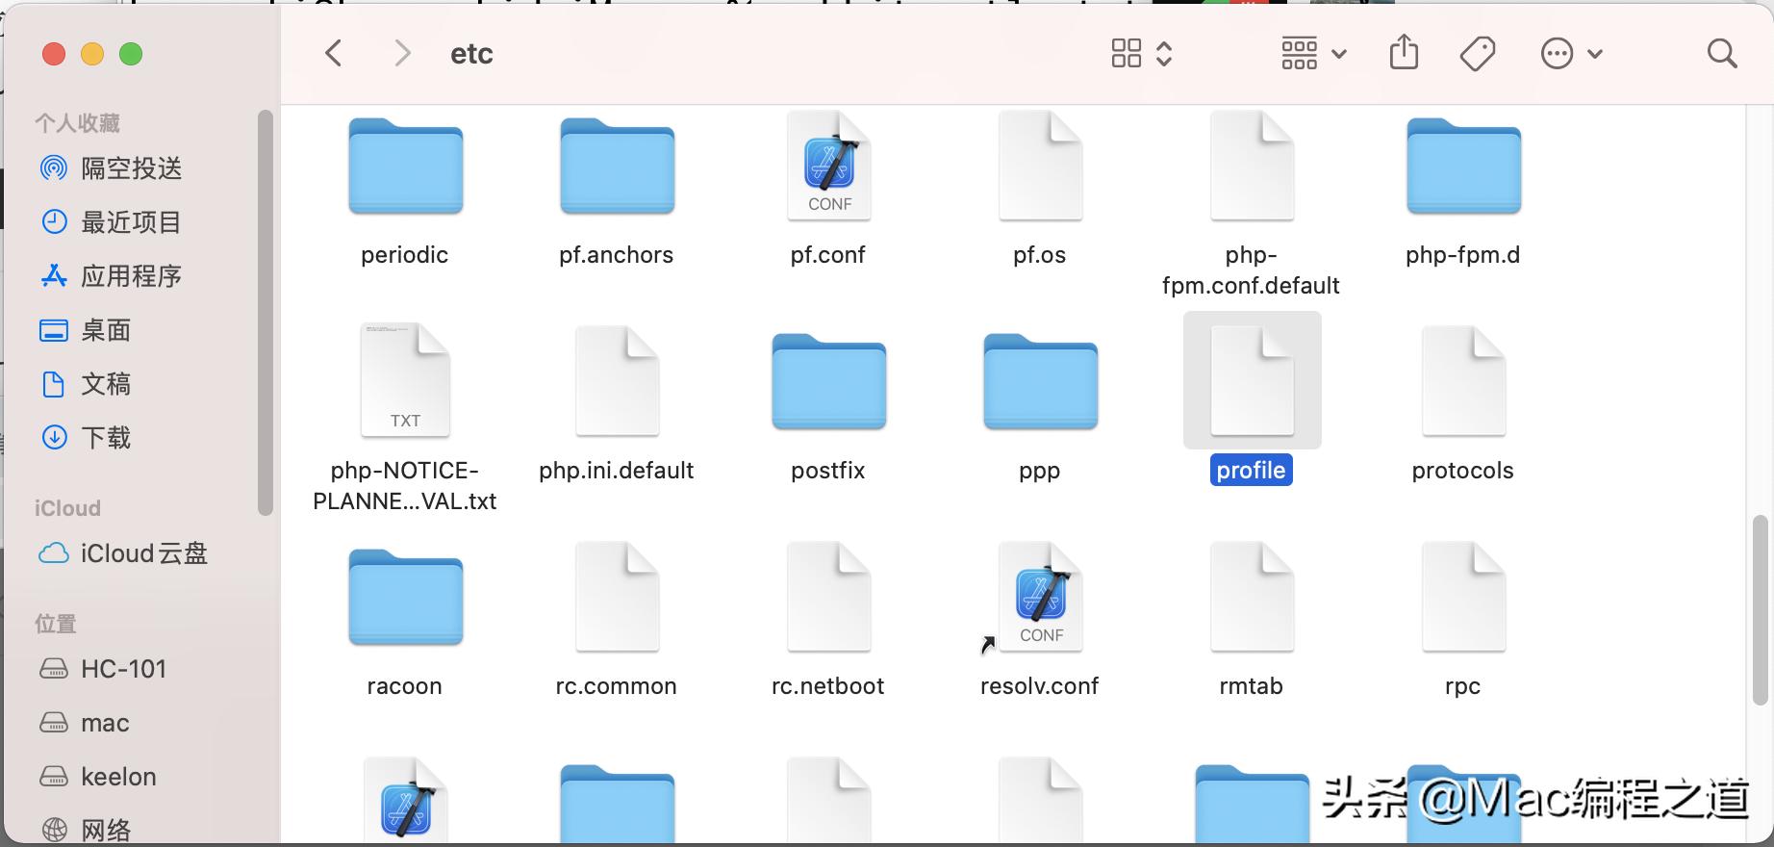Image resolution: width=1774 pixels, height=847 pixels.
Task: Select the pf.anchors folder
Action: pyautogui.click(x=617, y=166)
